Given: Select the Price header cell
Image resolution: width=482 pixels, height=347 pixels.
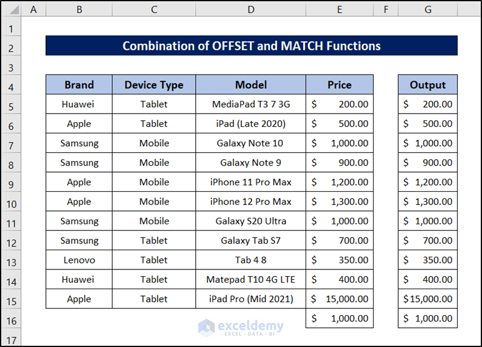Looking at the screenshot, I should (x=339, y=85).
